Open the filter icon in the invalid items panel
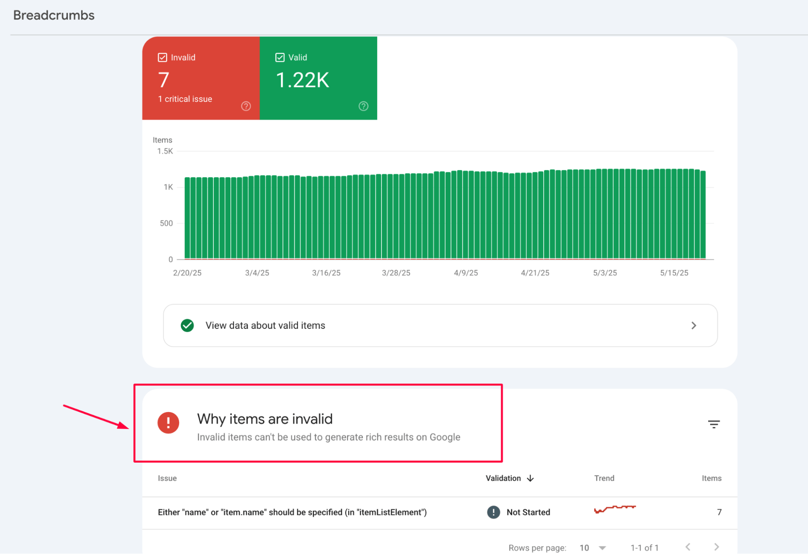Screen dimensions: 808x554 [714, 423]
